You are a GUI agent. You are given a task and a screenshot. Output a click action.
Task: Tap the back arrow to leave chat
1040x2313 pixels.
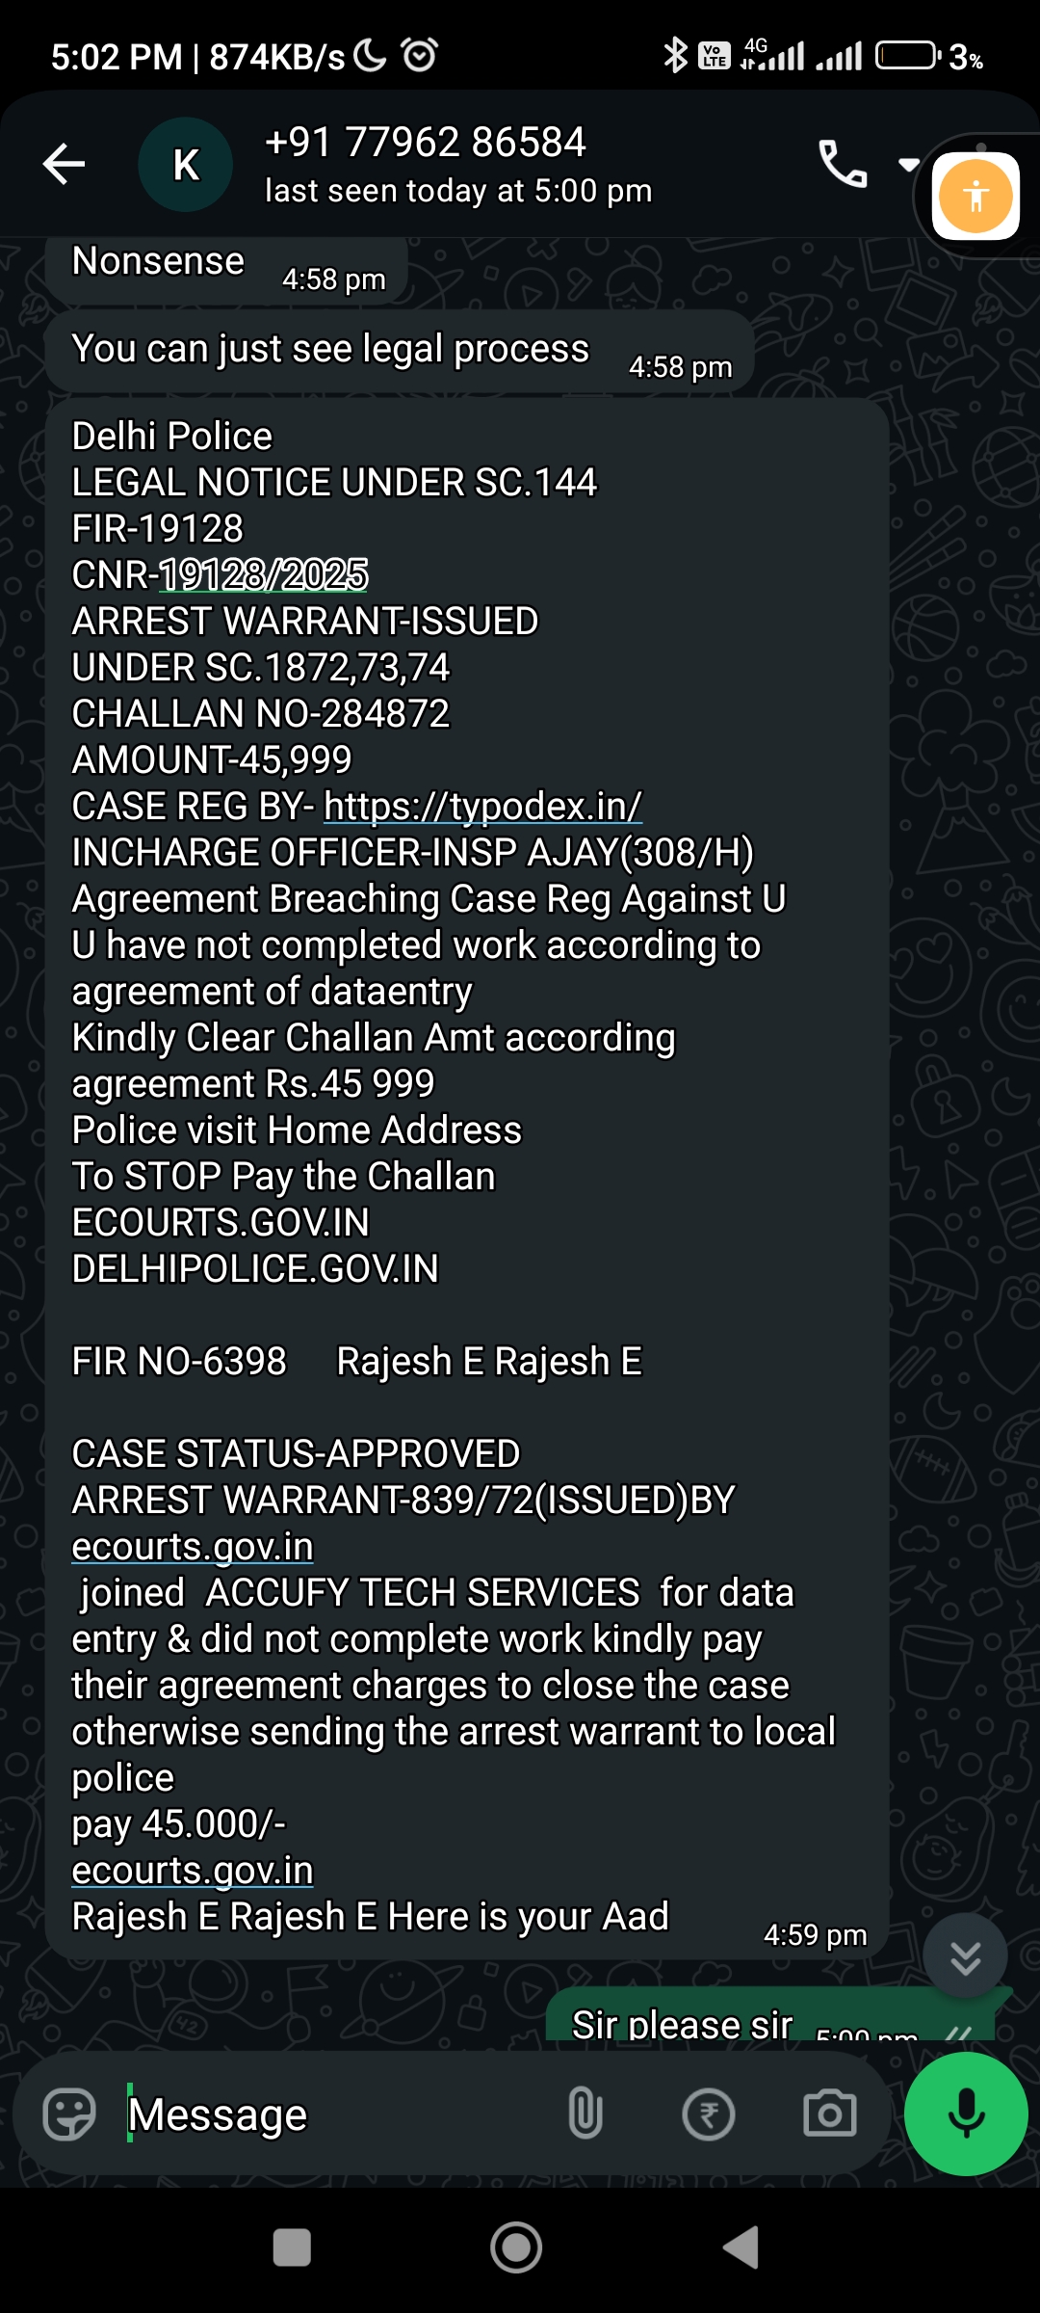(65, 164)
